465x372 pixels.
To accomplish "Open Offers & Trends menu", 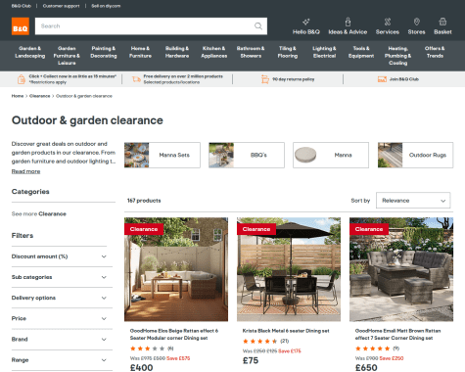I will (435, 52).
